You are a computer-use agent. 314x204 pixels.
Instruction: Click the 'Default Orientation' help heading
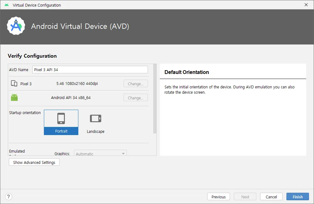click(x=187, y=72)
